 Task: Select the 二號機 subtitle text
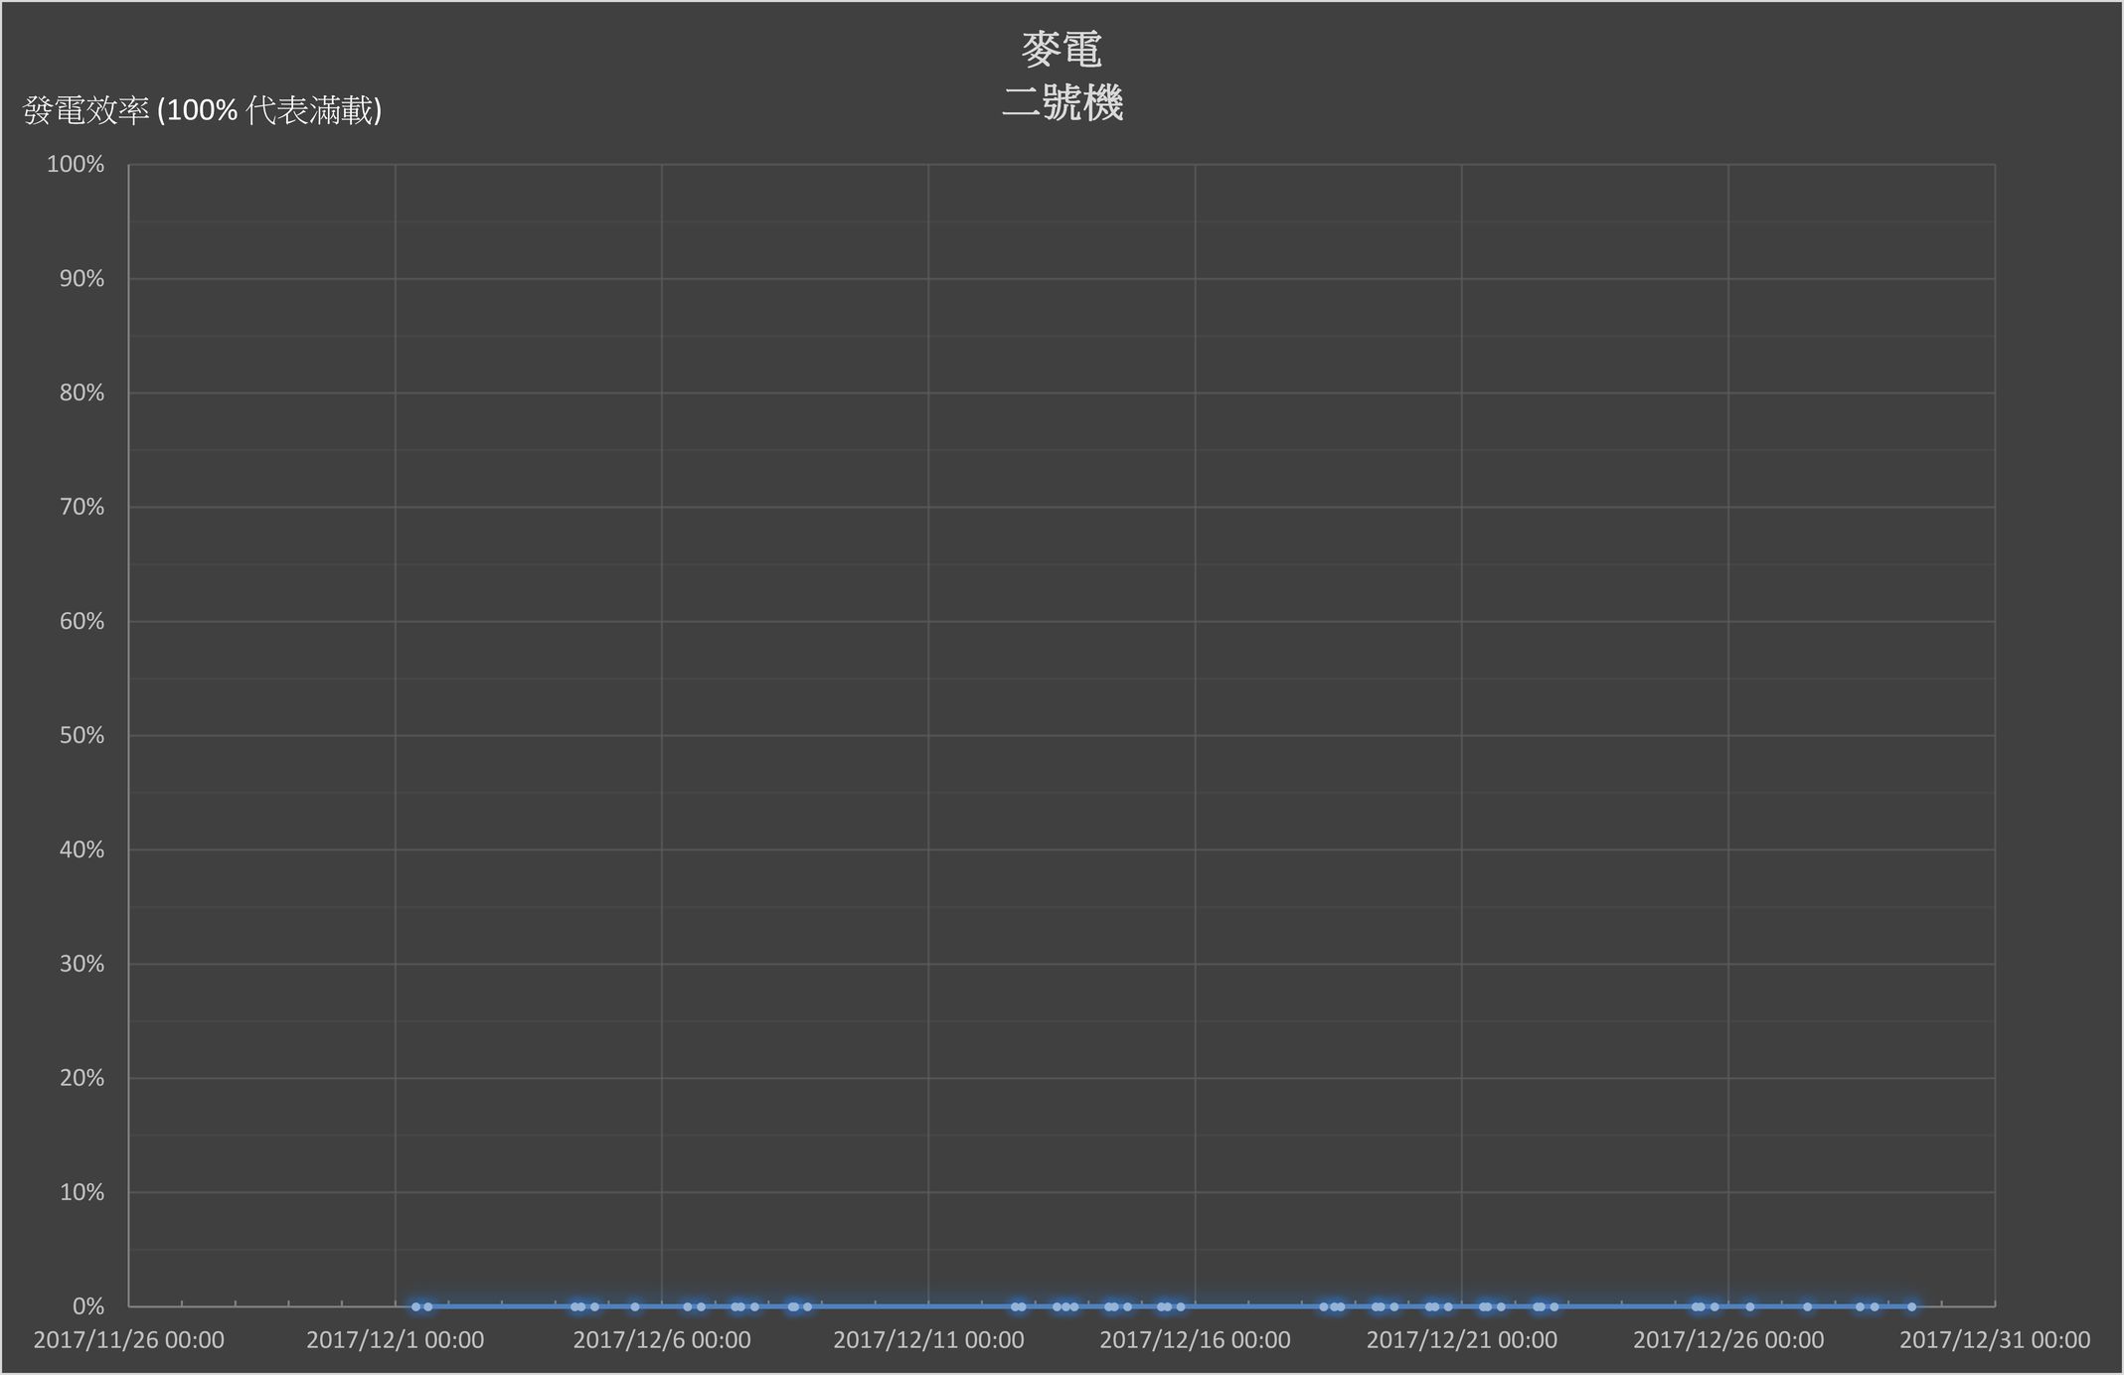(x=1062, y=102)
